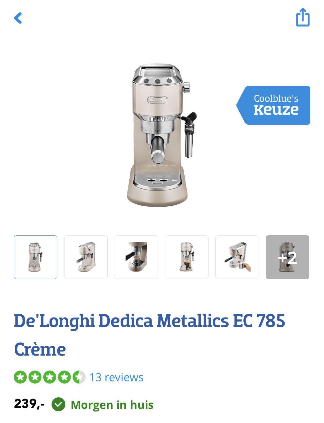Screen dimensions: 324x423
Task: Open the 13 reviews link
Action: tap(116, 377)
